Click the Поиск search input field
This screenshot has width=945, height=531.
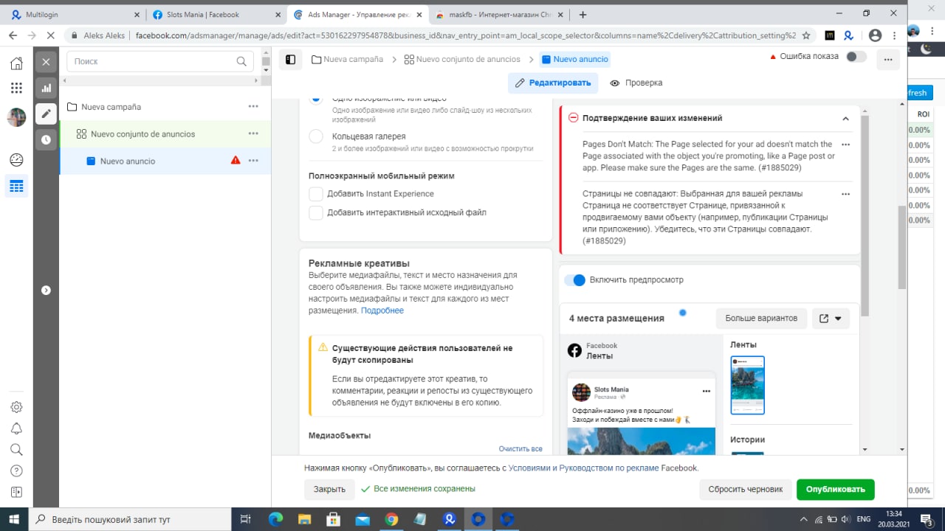click(x=160, y=61)
